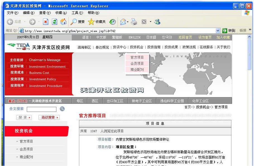Click the address bar URL field
Screen dimensions: 254x166
(120, 31)
